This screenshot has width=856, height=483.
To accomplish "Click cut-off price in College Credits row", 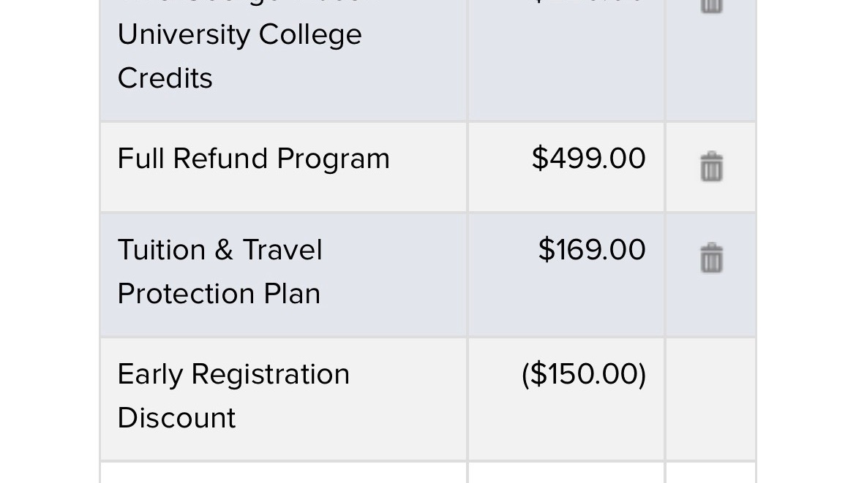I will (588, 3).
